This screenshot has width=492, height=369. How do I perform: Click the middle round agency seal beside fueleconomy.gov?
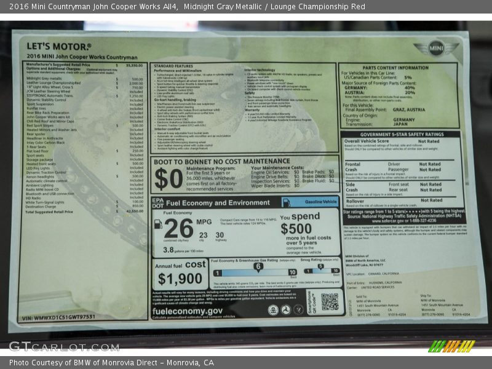coord(285,310)
